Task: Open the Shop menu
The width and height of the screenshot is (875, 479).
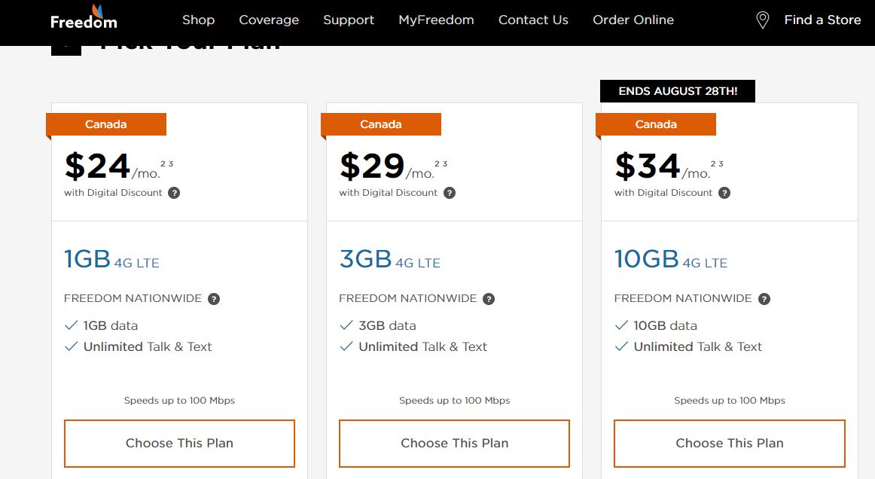Action: [x=198, y=20]
